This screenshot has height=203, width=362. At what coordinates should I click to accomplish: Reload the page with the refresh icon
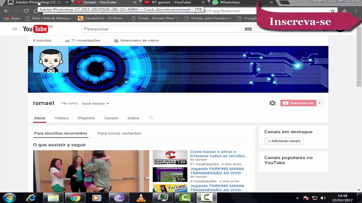26,11
